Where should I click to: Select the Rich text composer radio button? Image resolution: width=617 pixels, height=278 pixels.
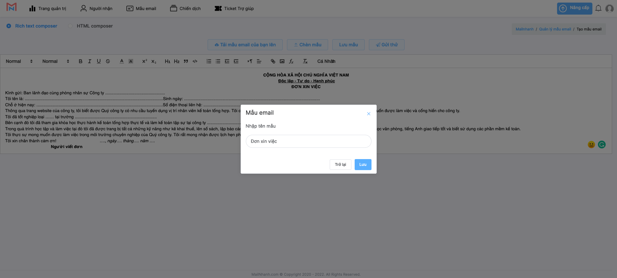click(x=9, y=26)
